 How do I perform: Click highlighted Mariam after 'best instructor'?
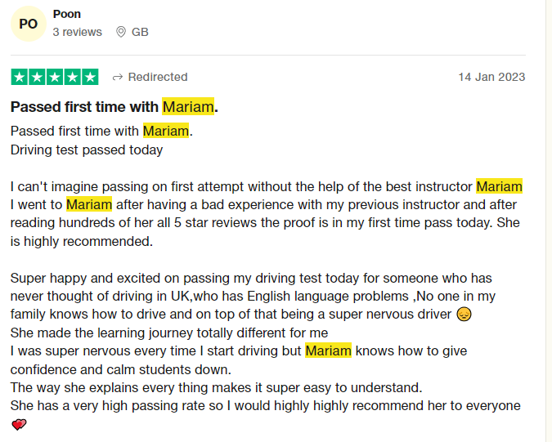pos(499,186)
